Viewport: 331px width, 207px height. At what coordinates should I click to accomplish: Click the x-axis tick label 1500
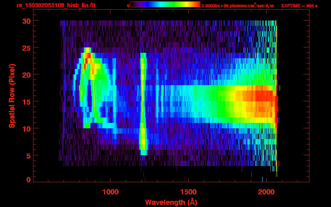pyautogui.click(x=188, y=192)
